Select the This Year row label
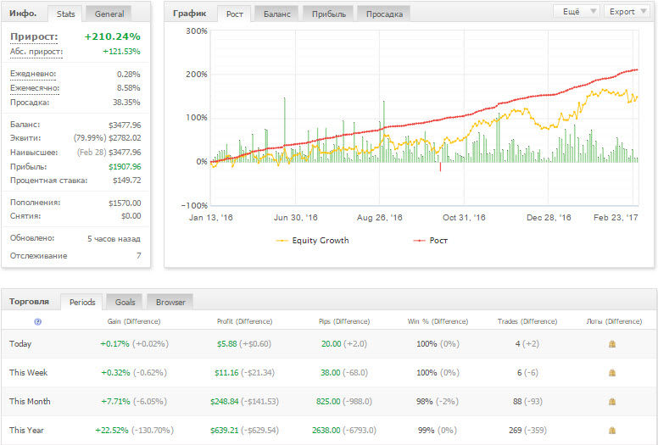Viewport: 658px width, 445px height. [26, 431]
